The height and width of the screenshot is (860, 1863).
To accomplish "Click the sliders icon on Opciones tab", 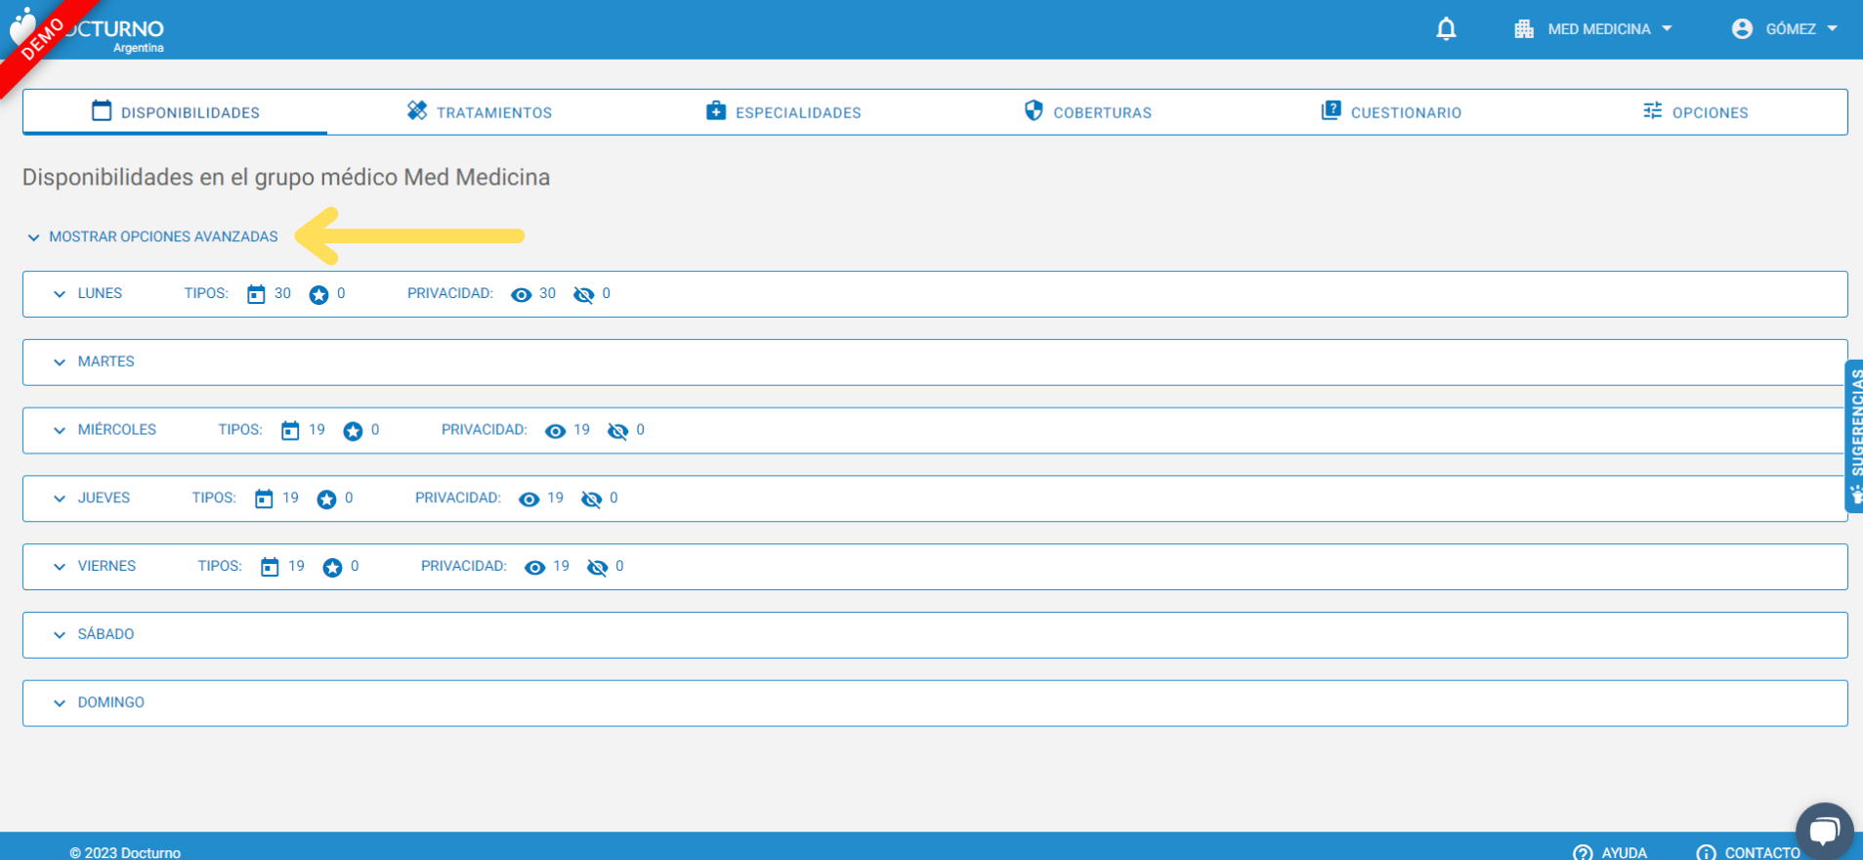I will tap(1652, 110).
